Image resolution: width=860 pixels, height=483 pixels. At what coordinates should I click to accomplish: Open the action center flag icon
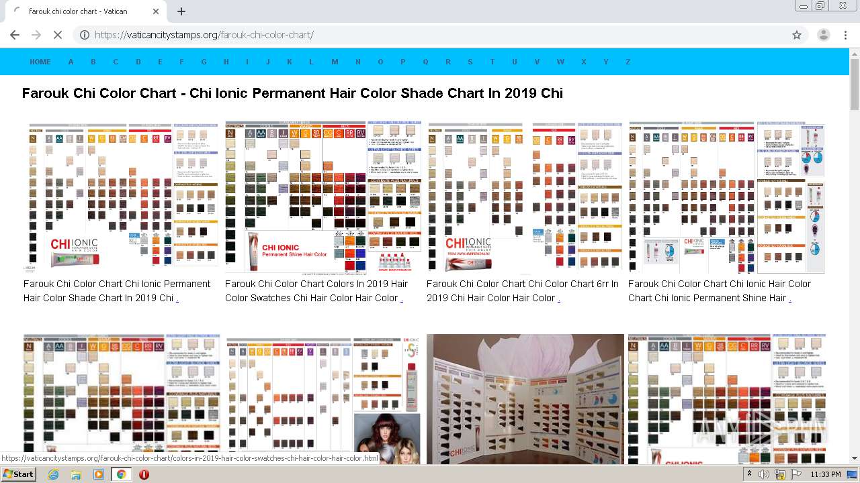795,474
